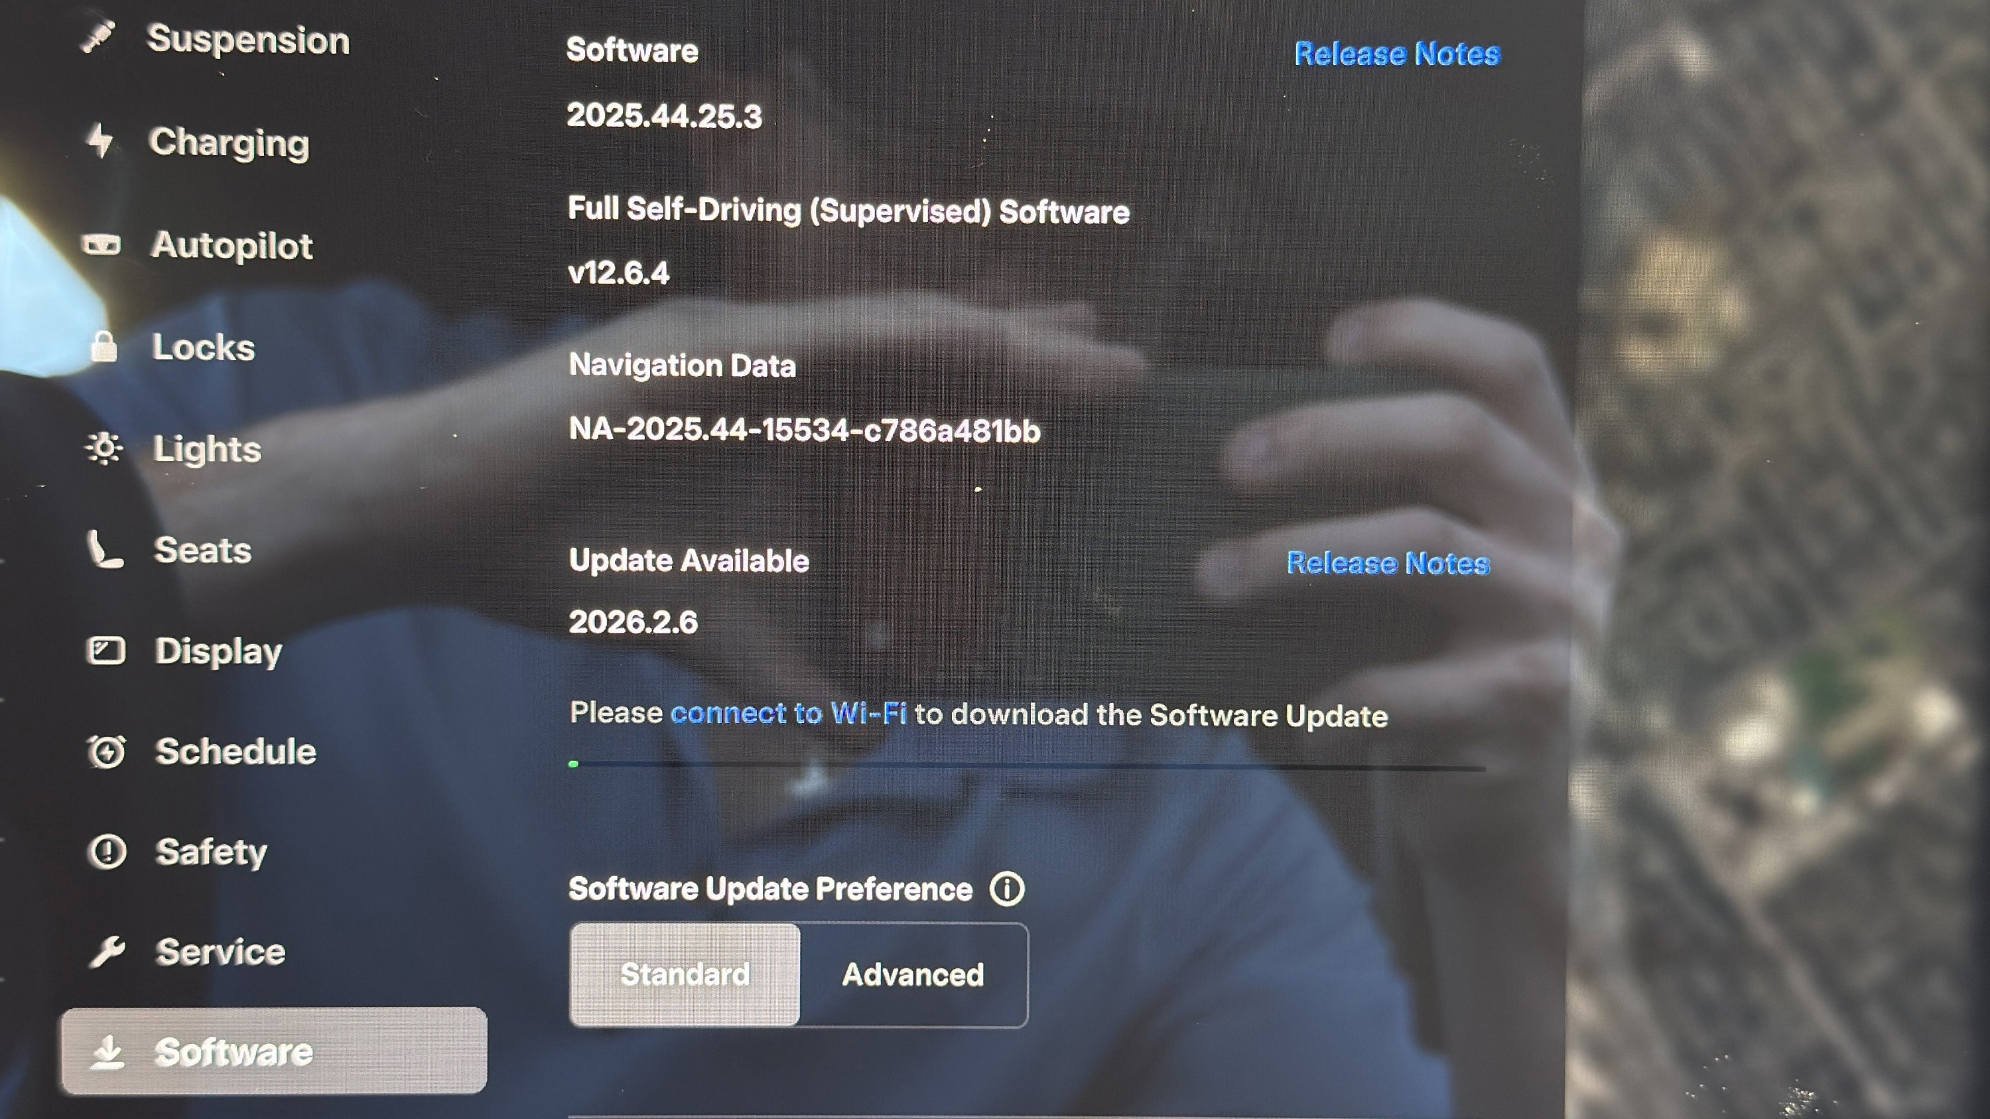Image resolution: width=1990 pixels, height=1119 pixels.
Task: Click the download progress bar
Action: click(1028, 766)
